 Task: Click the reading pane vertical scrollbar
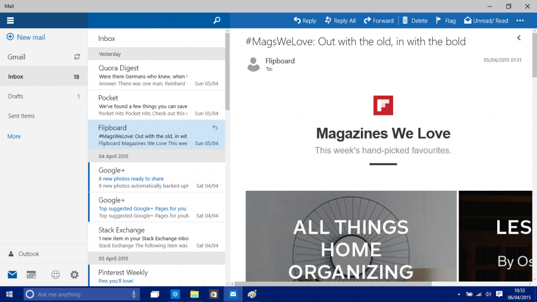(x=535, y=55)
